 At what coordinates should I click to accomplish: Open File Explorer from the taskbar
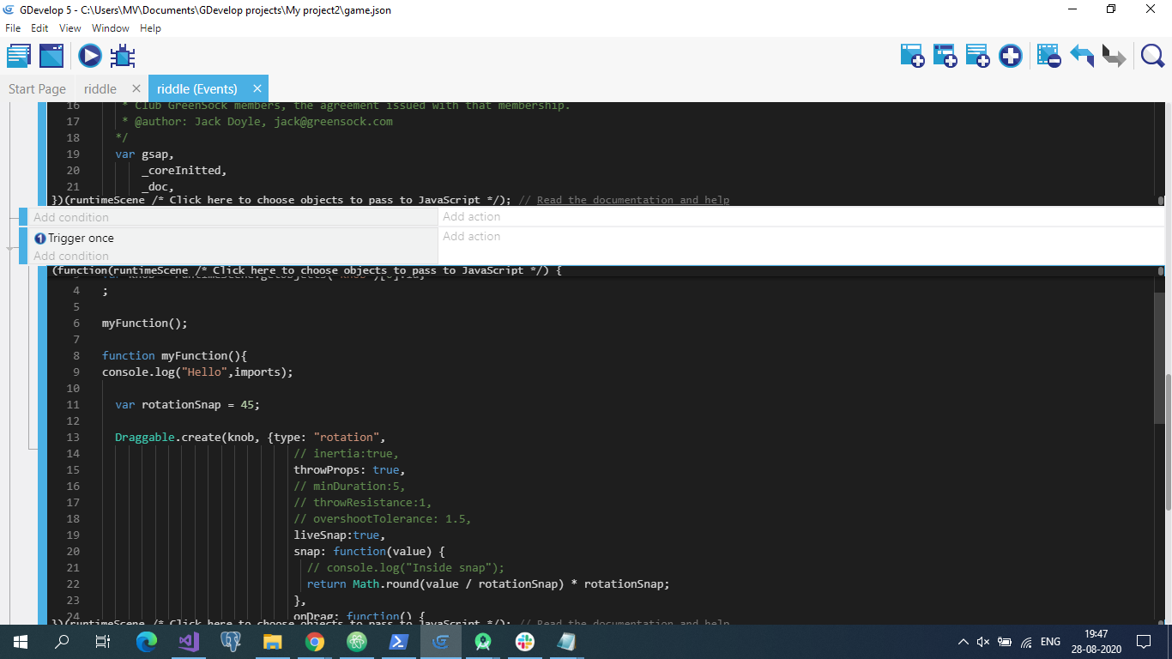pyautogui.click(x=273, y=642)
